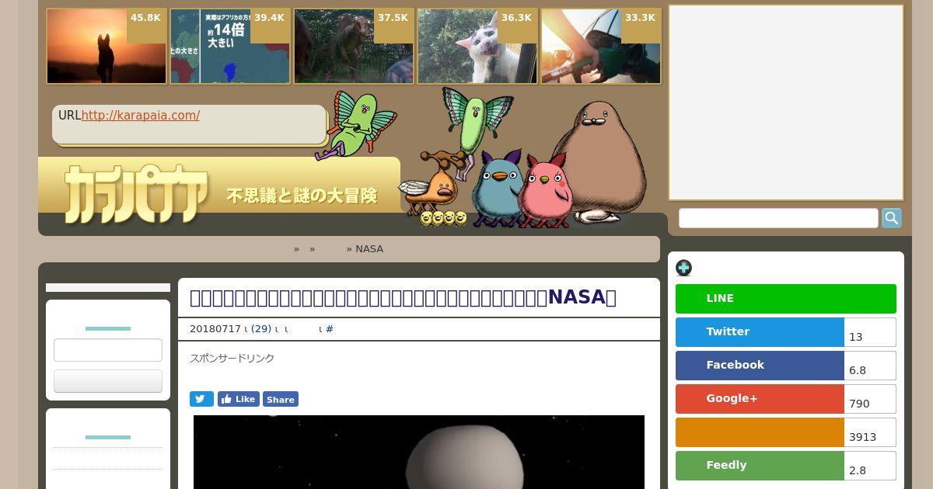
Task: Click the Feedly count 2.8
Action: pyautogui.click(x=870, y=466)
